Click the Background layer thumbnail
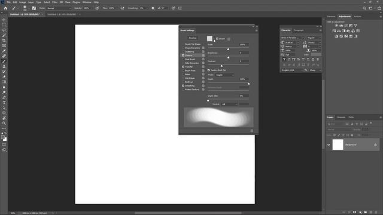This screenshot has height=215, width=383. pos(338,145)
